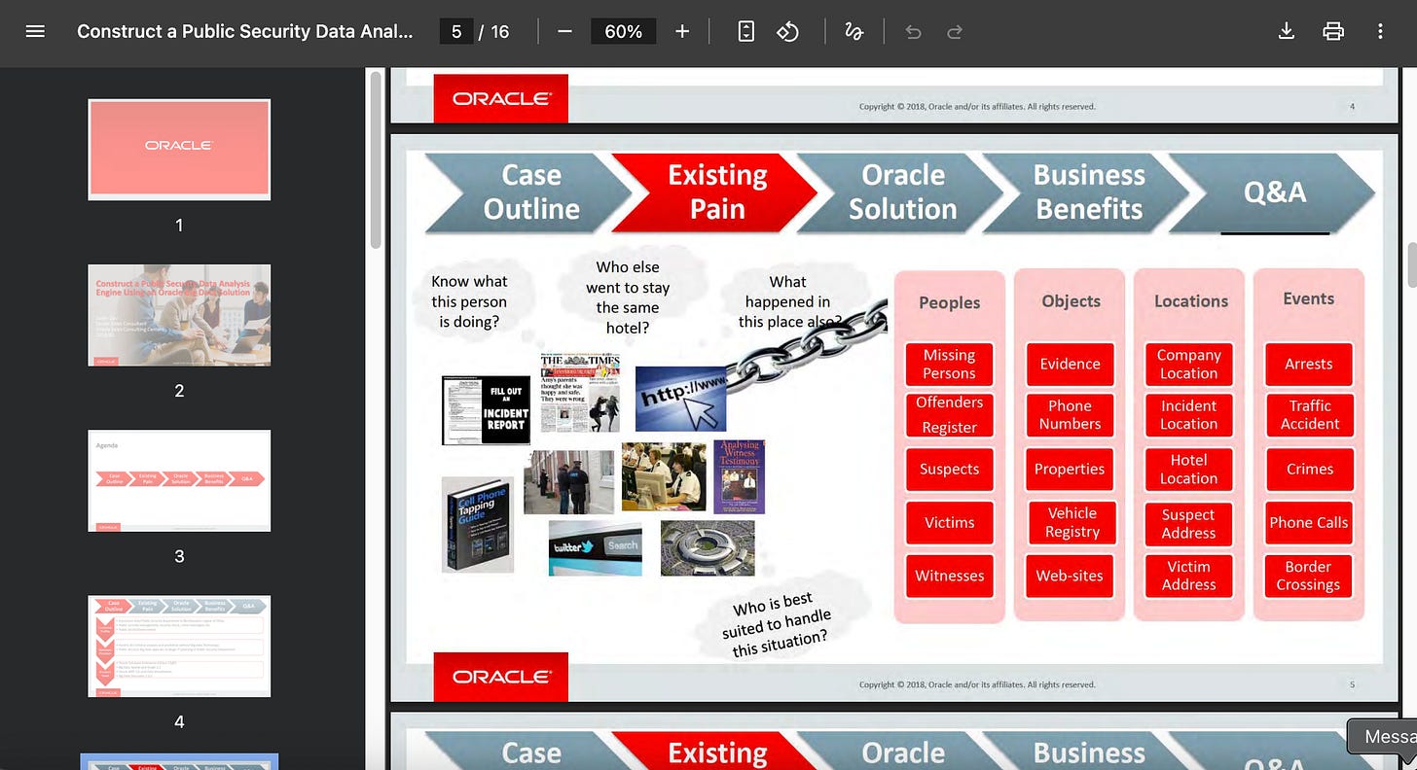This screenshot has height=770, width=1417.
Task: Click the Phone Calls box
Action: coord(1309,522)
